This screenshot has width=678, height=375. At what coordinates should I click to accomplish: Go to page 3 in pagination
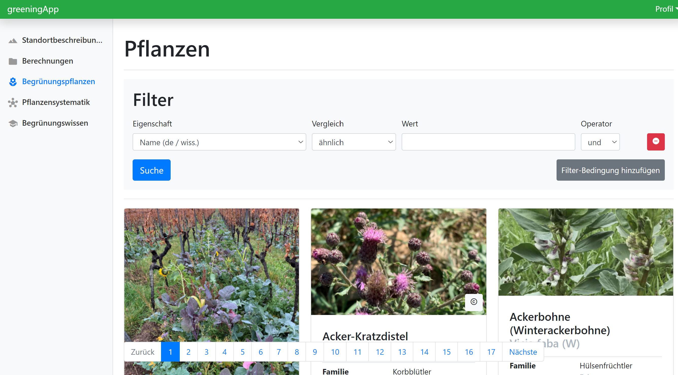[207, 352]
